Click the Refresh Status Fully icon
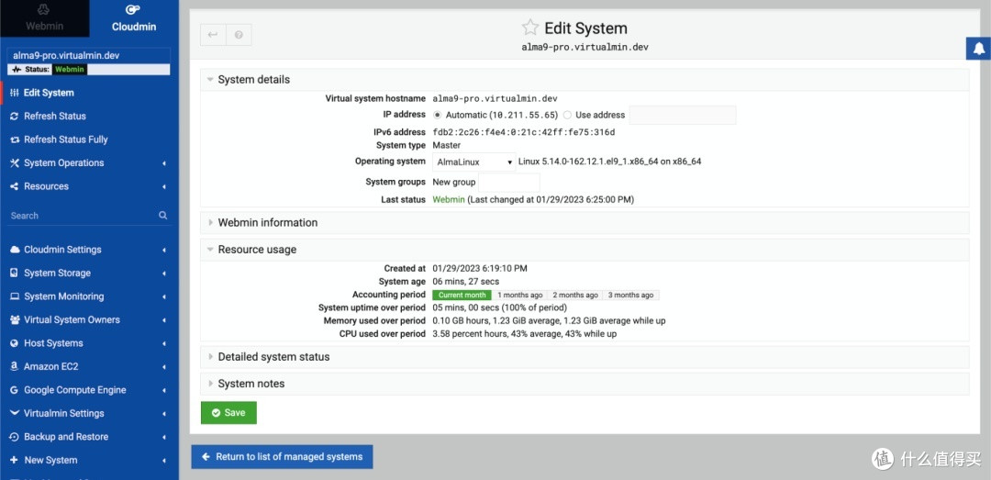Screen dimensions: 991x480 tap(15, 140)
